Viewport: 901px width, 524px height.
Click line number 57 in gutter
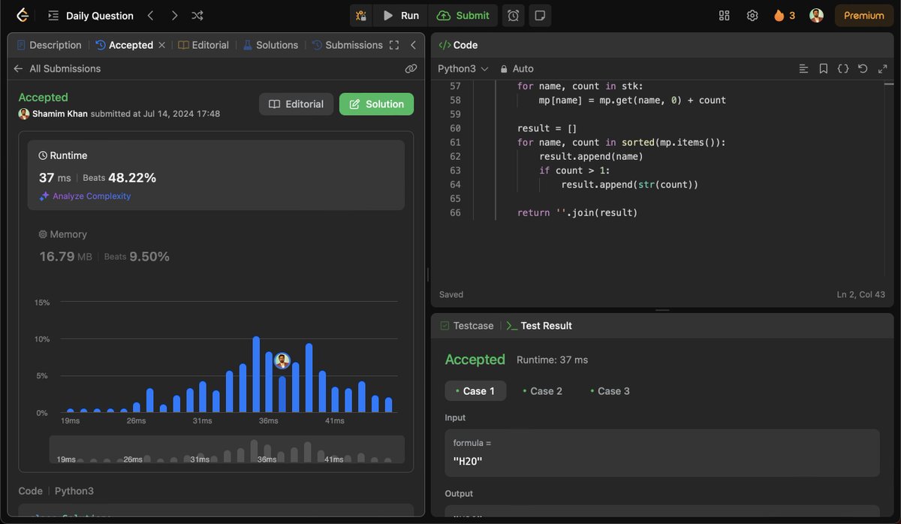pos(454,86)
